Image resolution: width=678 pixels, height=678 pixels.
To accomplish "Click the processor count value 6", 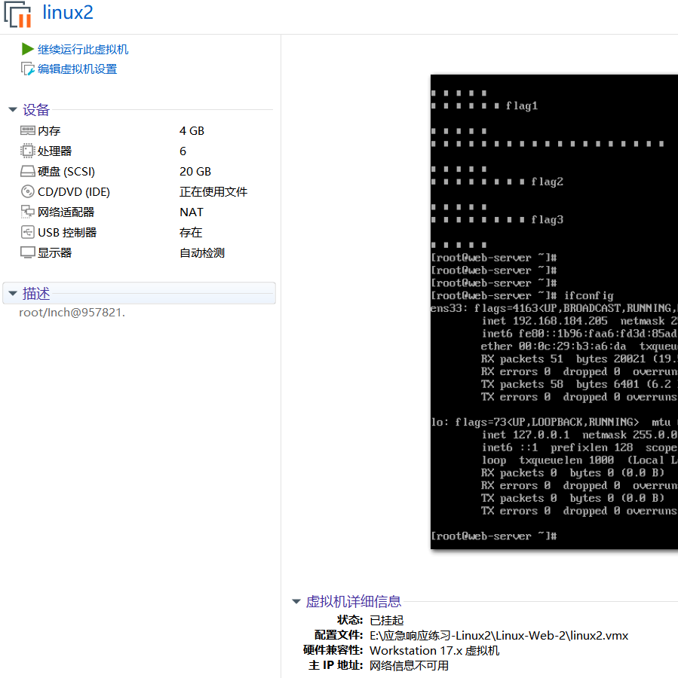I will [183, 151].
